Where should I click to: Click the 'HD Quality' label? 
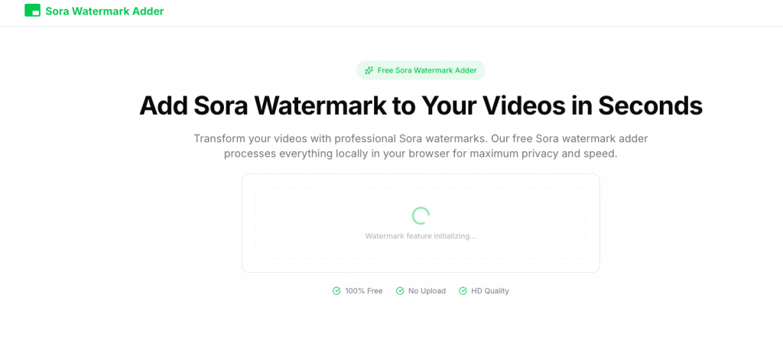point(490,291)
